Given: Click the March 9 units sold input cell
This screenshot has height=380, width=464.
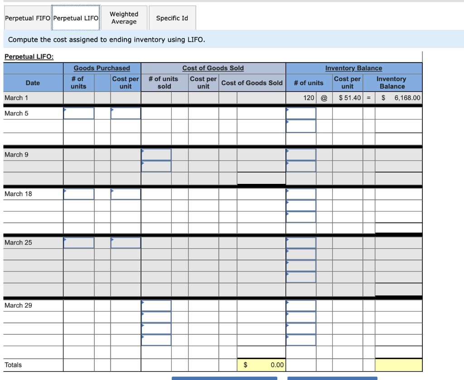Looking at the screenshot, I should click(156, 154).
